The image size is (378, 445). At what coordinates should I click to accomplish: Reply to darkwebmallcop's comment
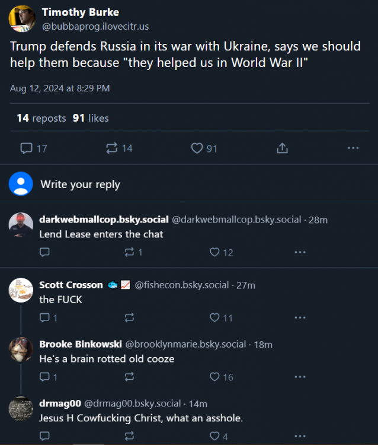point(44,252)
